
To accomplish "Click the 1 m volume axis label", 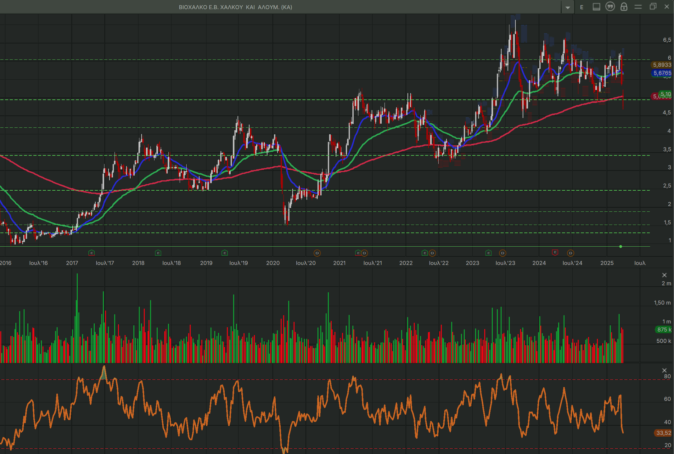I will click(x=667, y=322).
